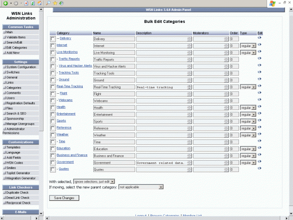293x220 pixels.
Task: Open the Type dropdown for Internet row
Action: [248, 46]
